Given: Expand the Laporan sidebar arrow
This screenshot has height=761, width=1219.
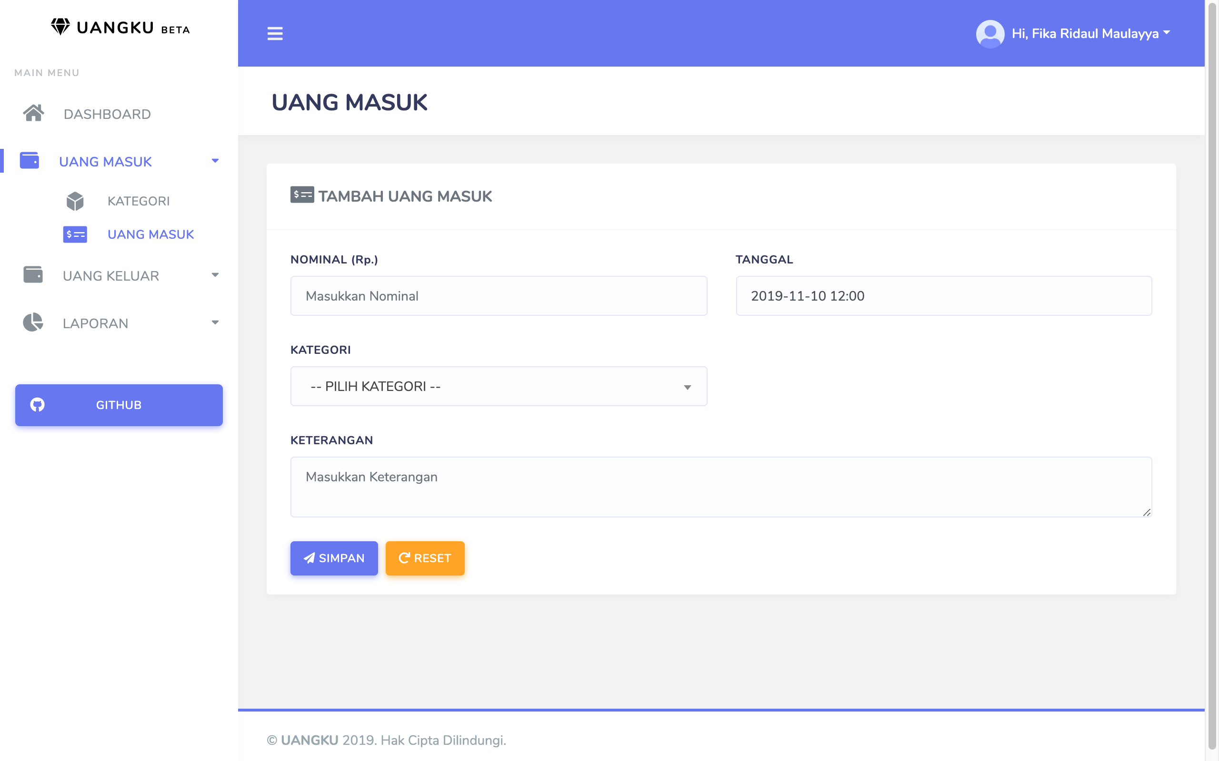Looking at the screenshot, I should pyautogui.click(x=215, y=322).
